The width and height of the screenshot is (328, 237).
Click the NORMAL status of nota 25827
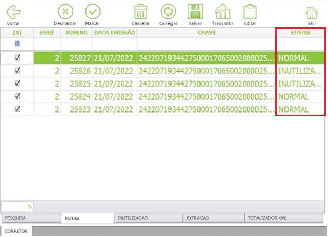[x=301, y=58]
